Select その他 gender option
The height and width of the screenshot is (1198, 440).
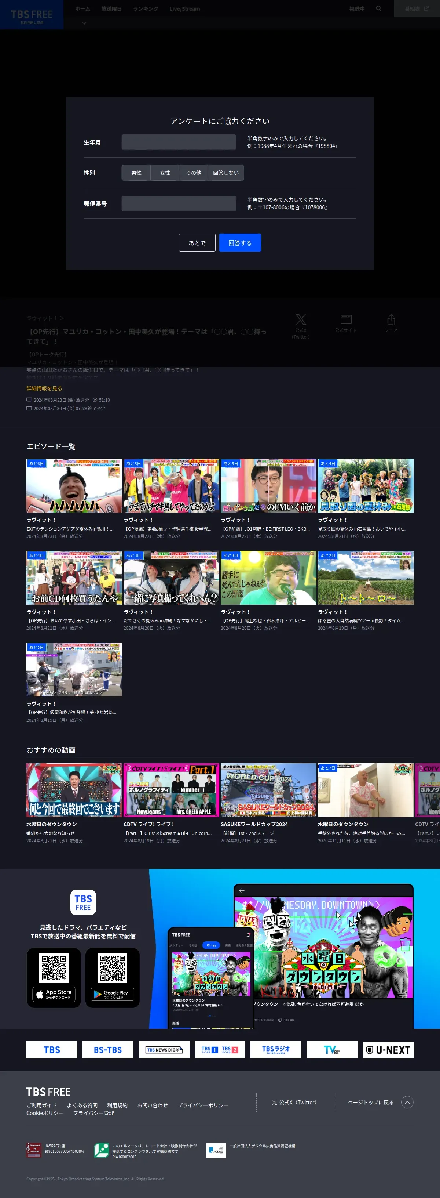[x=193, y=173]
